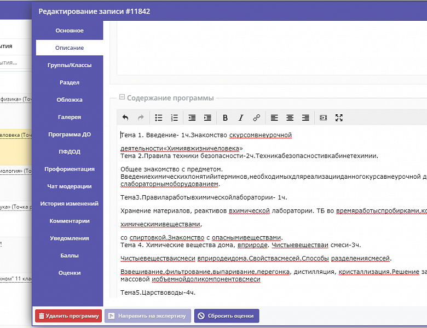Click 'Тема 4. Химические вещества дома' line

pyautogui.click(x=241, y=245)
